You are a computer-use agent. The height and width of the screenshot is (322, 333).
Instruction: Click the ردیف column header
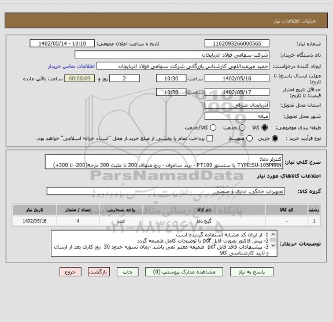[x=314, y=210]
